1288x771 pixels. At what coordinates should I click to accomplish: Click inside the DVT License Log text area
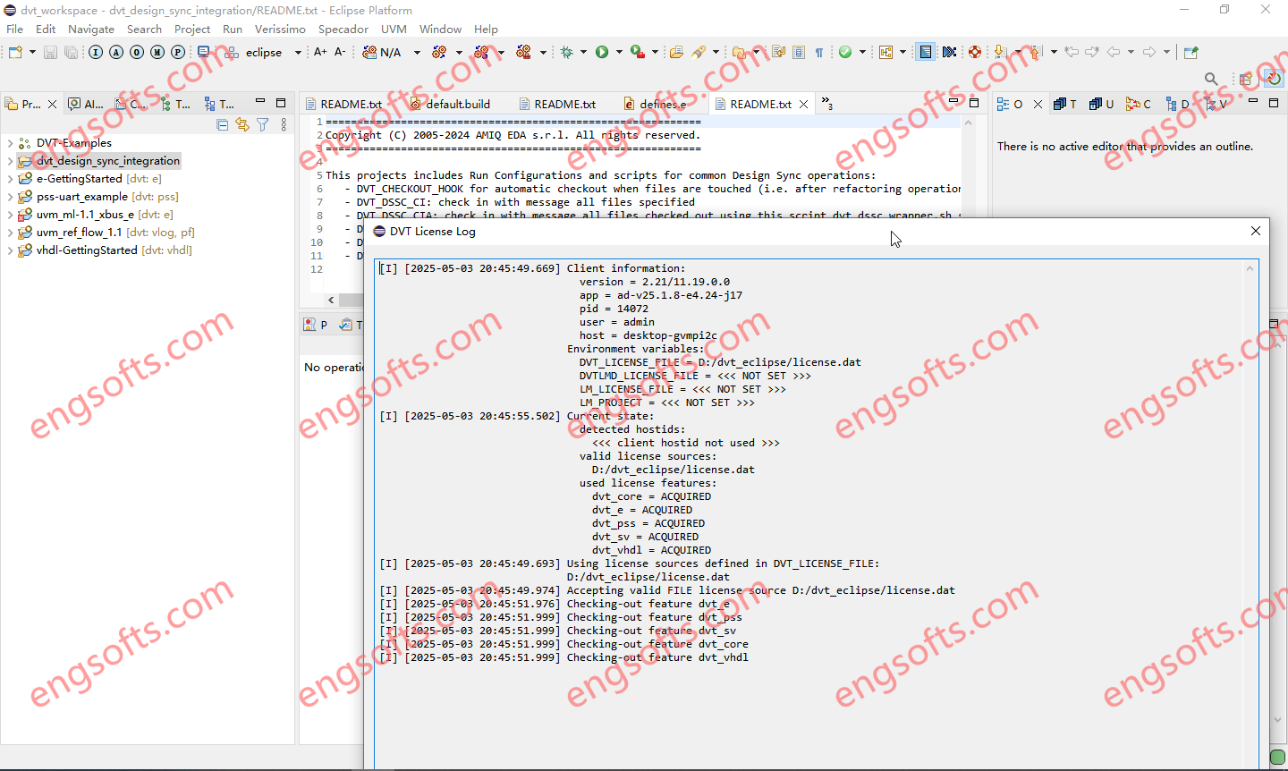point(810,514)
